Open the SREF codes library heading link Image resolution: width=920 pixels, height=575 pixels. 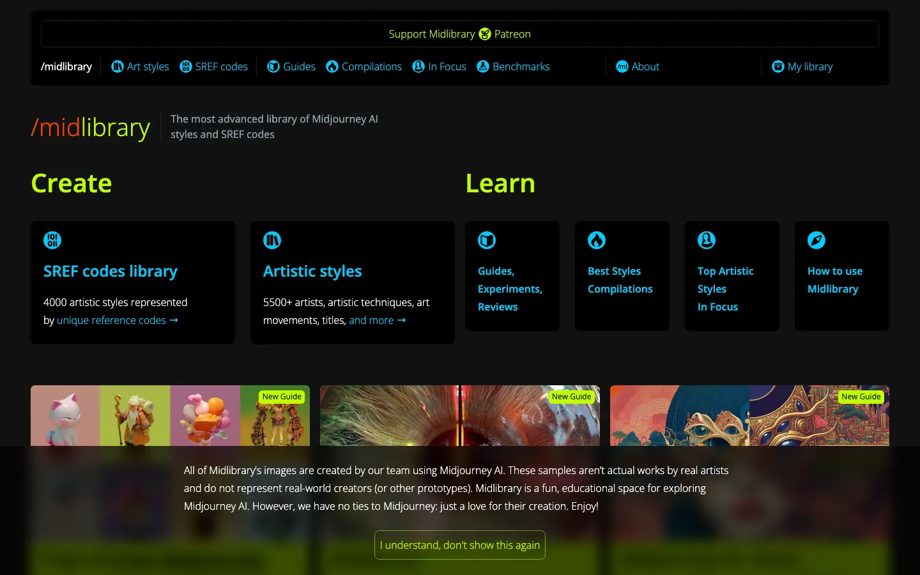pyautogui.click(x=111, y=271)
